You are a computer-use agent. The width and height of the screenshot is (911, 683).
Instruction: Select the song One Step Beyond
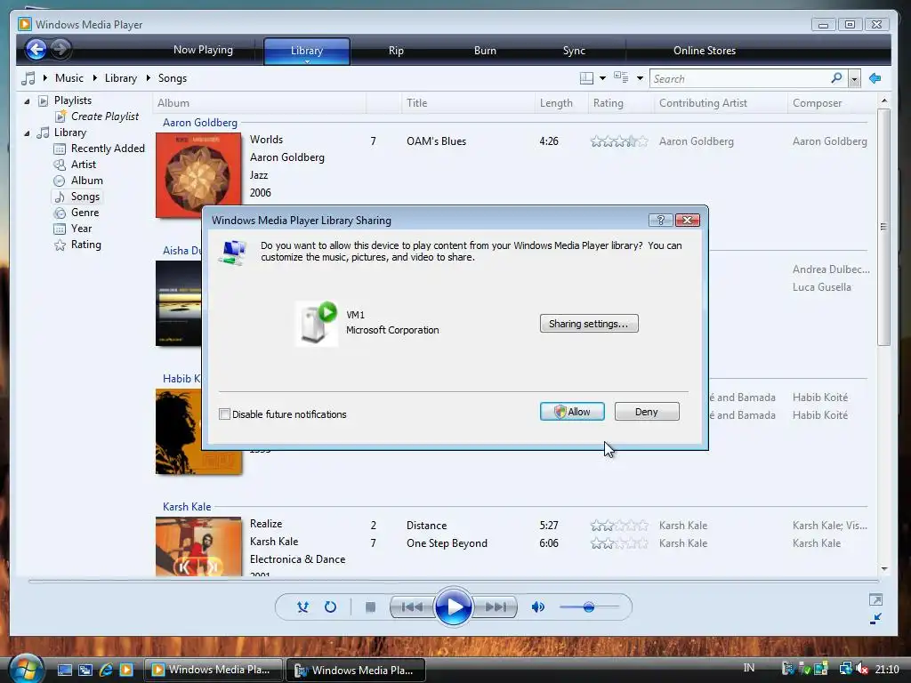point(447,543)
